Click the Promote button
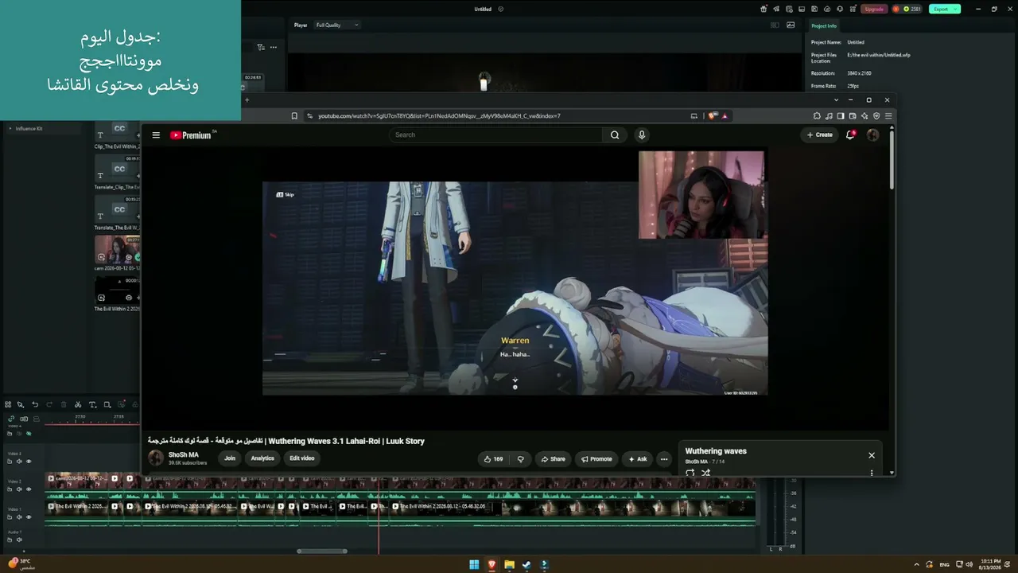This screenshot has height=573, width=1018. [596, 459]
